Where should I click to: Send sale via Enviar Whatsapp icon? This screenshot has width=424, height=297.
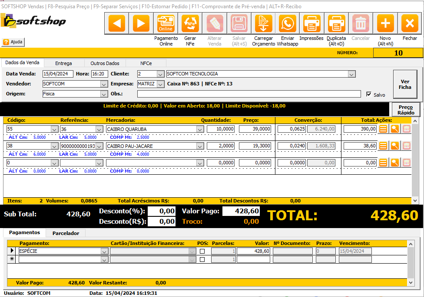[x=287, y=23]
